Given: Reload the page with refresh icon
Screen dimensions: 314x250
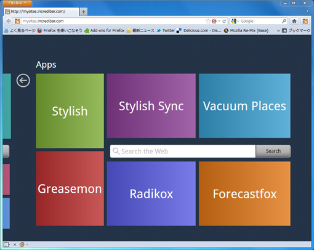Looking at the screenshot, I should tap(224, 21).
